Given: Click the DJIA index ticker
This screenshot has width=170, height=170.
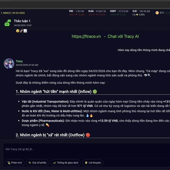Looking at the screenshot, I should (x=97, y=13).
